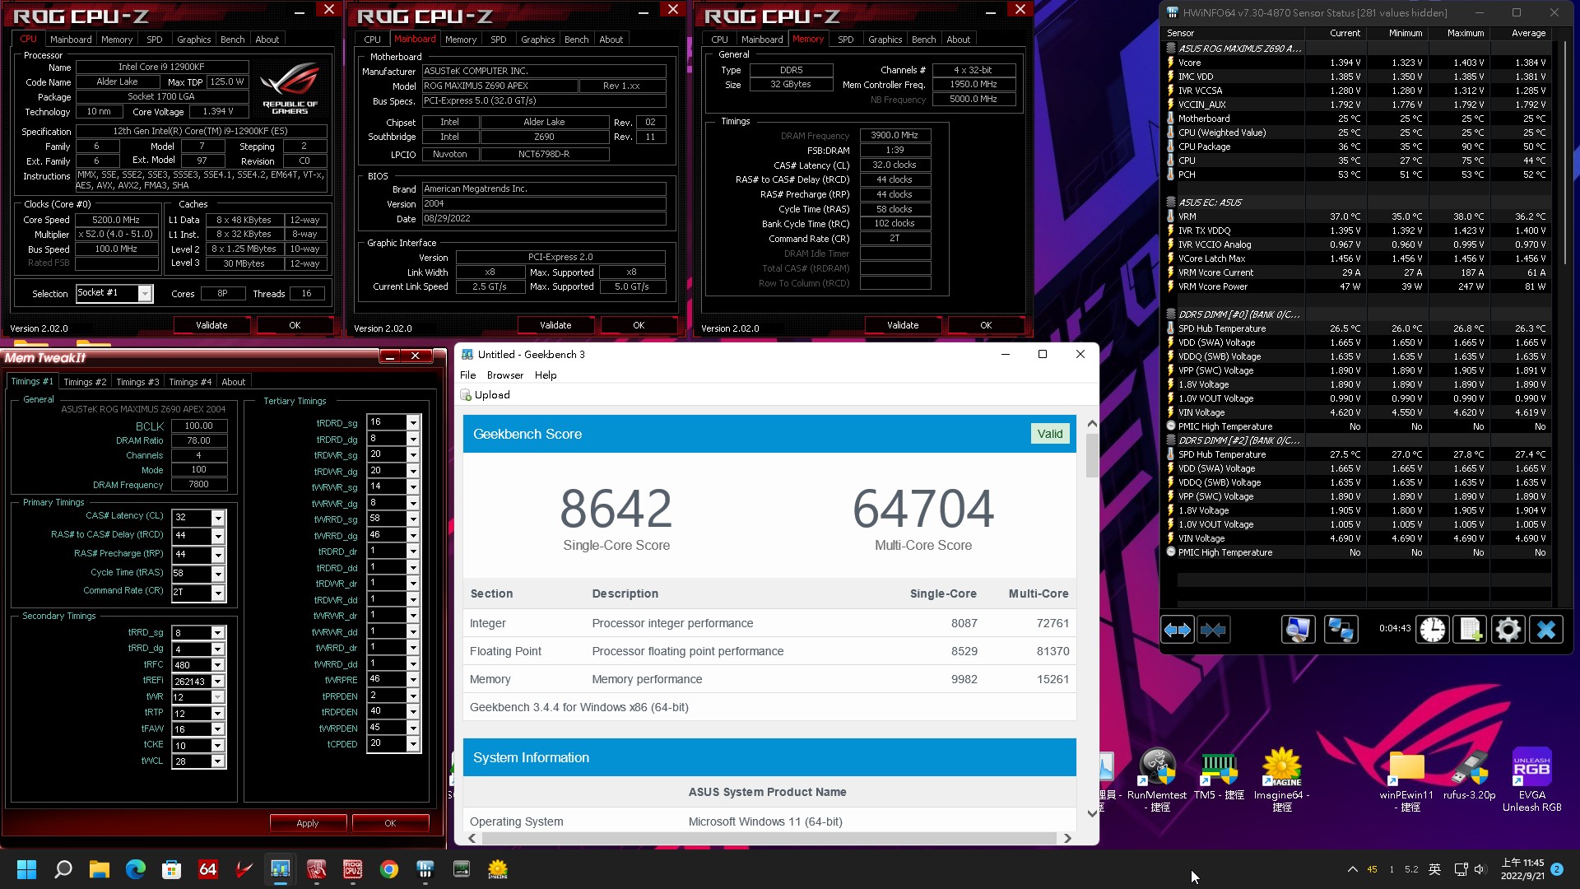The image size is (1580, 889).
Task: Open the File menu in Geekbench
Action: 467,375
